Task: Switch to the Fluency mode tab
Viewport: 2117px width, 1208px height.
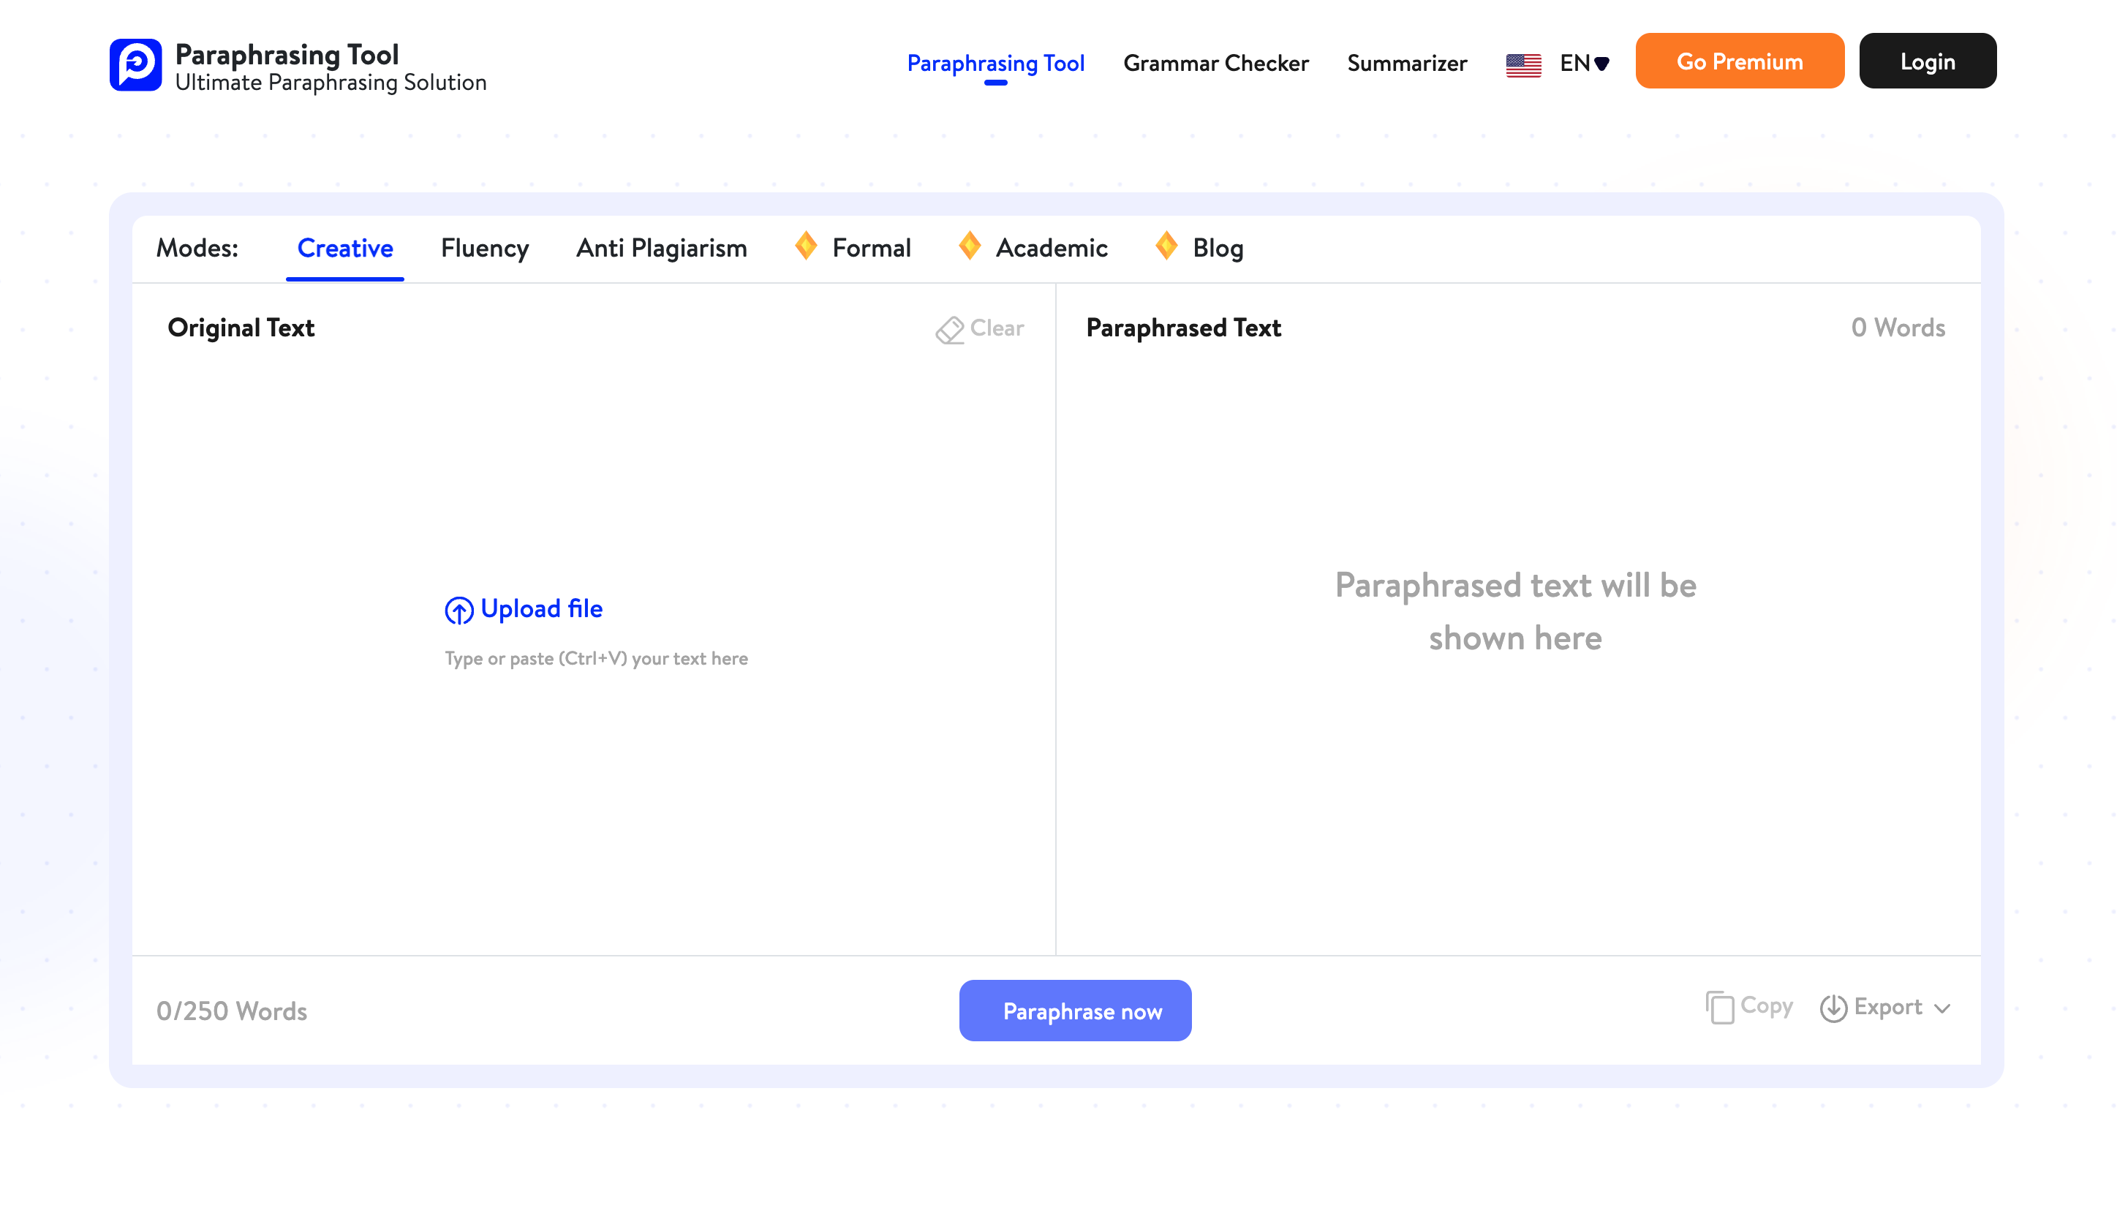Action: tap(484, 248)
